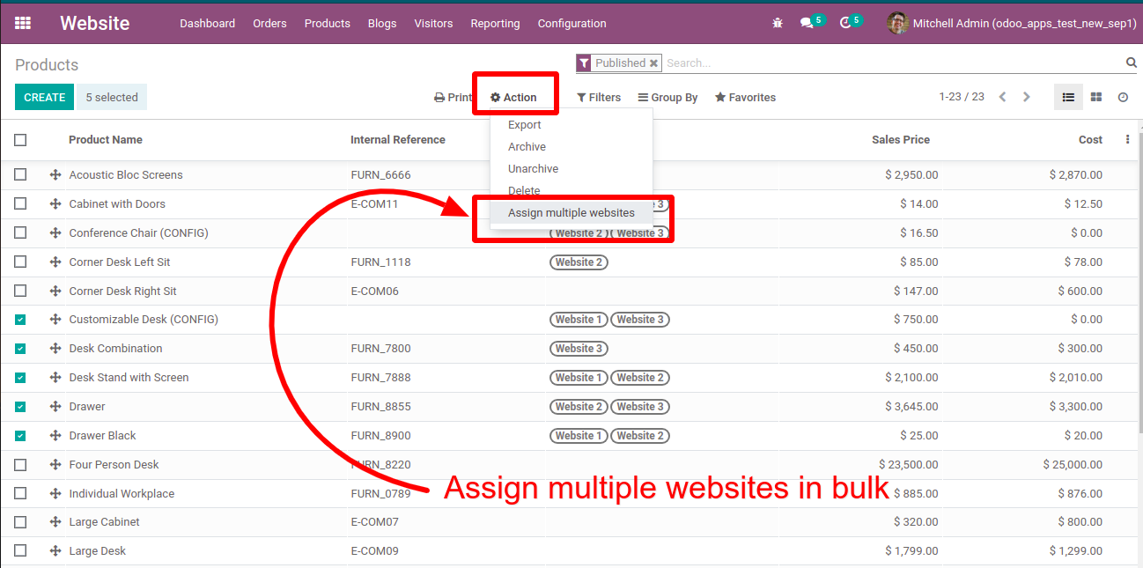
Task: Open the apps grid menu icon
Action: 23,24
